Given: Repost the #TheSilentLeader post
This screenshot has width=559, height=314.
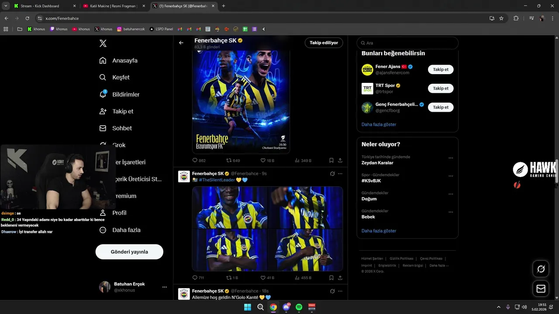Looking at the screenshot, I should tap(232, 277).
